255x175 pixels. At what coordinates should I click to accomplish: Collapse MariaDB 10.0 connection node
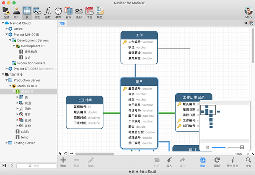(10, 85)
